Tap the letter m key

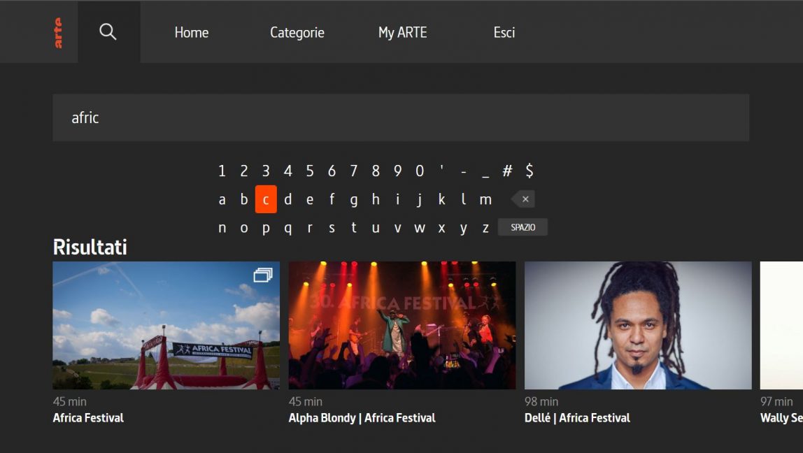[485, 199]
